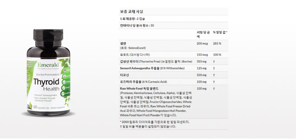Click the Emerald brand logo on the bottle
The width and height of the screenshot is (296, 139).
point(48,65)
